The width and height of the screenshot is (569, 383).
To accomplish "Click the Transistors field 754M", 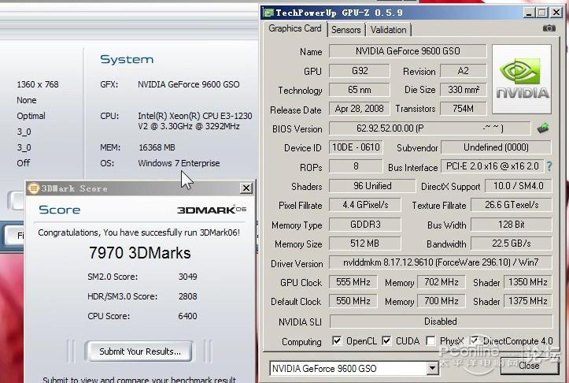I will 463,108.
